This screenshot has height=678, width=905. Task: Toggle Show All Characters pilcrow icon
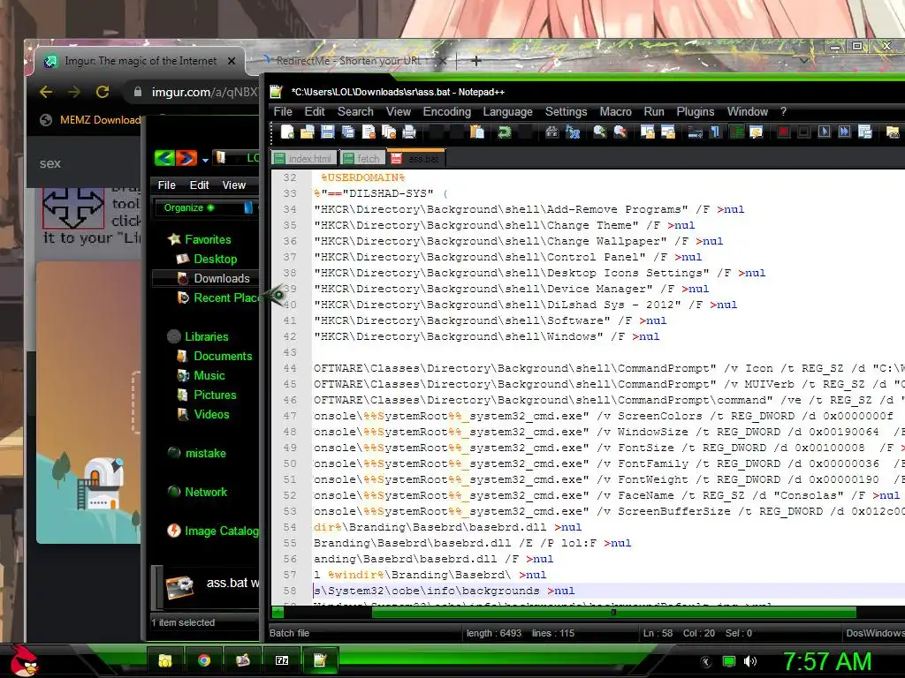pos(716,132)
